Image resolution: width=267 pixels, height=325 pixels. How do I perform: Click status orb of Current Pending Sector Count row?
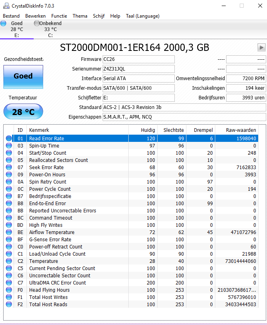9,268
